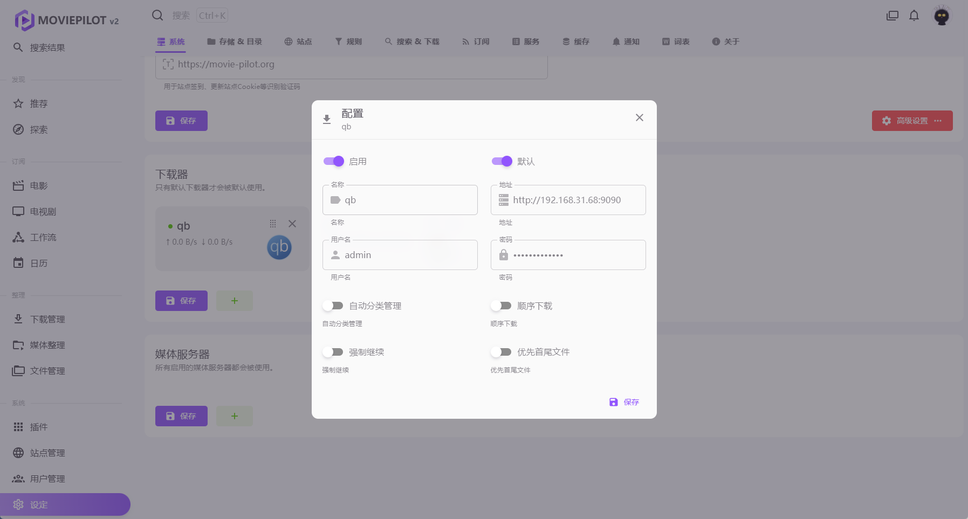Image resolution: width=968 pixels, height=519 pixels.
Task: Open 电影 in the sidebar
Action: (x=65, y=185)
